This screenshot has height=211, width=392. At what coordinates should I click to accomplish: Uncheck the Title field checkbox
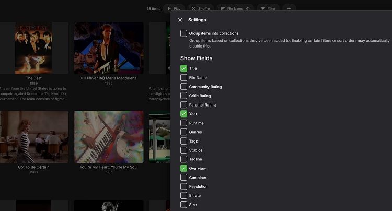[x=183, y=68]
